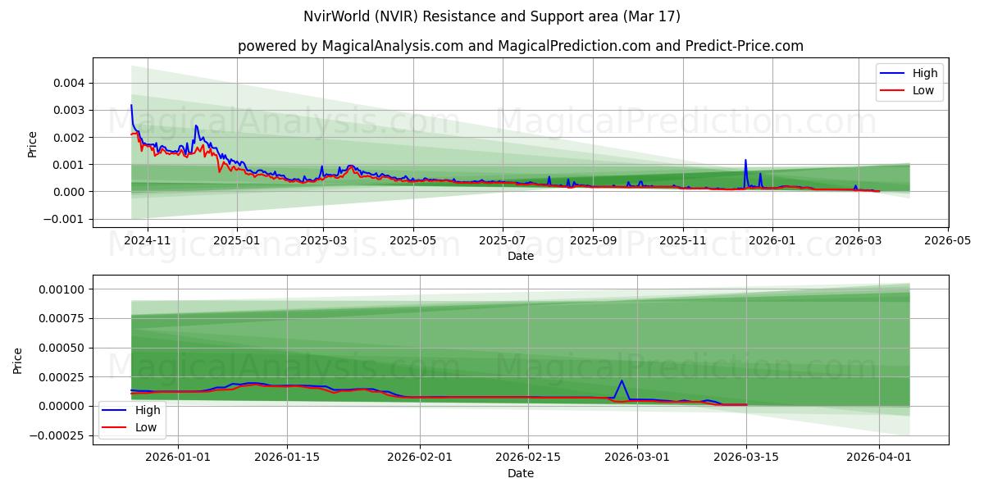Click the 'Price' axis label of bottom chart
Image resolution: width=984 pixels, height=492 pixels.
pos(18,360)
